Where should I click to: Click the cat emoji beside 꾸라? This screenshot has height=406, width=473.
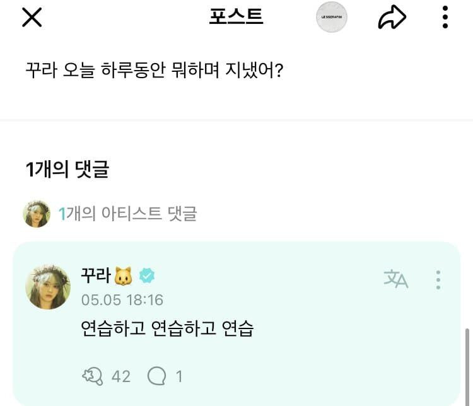click(x=124, y=276)
